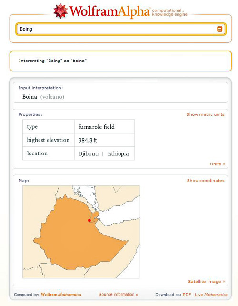This screenshot has width=238, height=306.
Task: Click the interpreting Boing as boina notice
Action: pyautogui.click(x=53, y=61)
